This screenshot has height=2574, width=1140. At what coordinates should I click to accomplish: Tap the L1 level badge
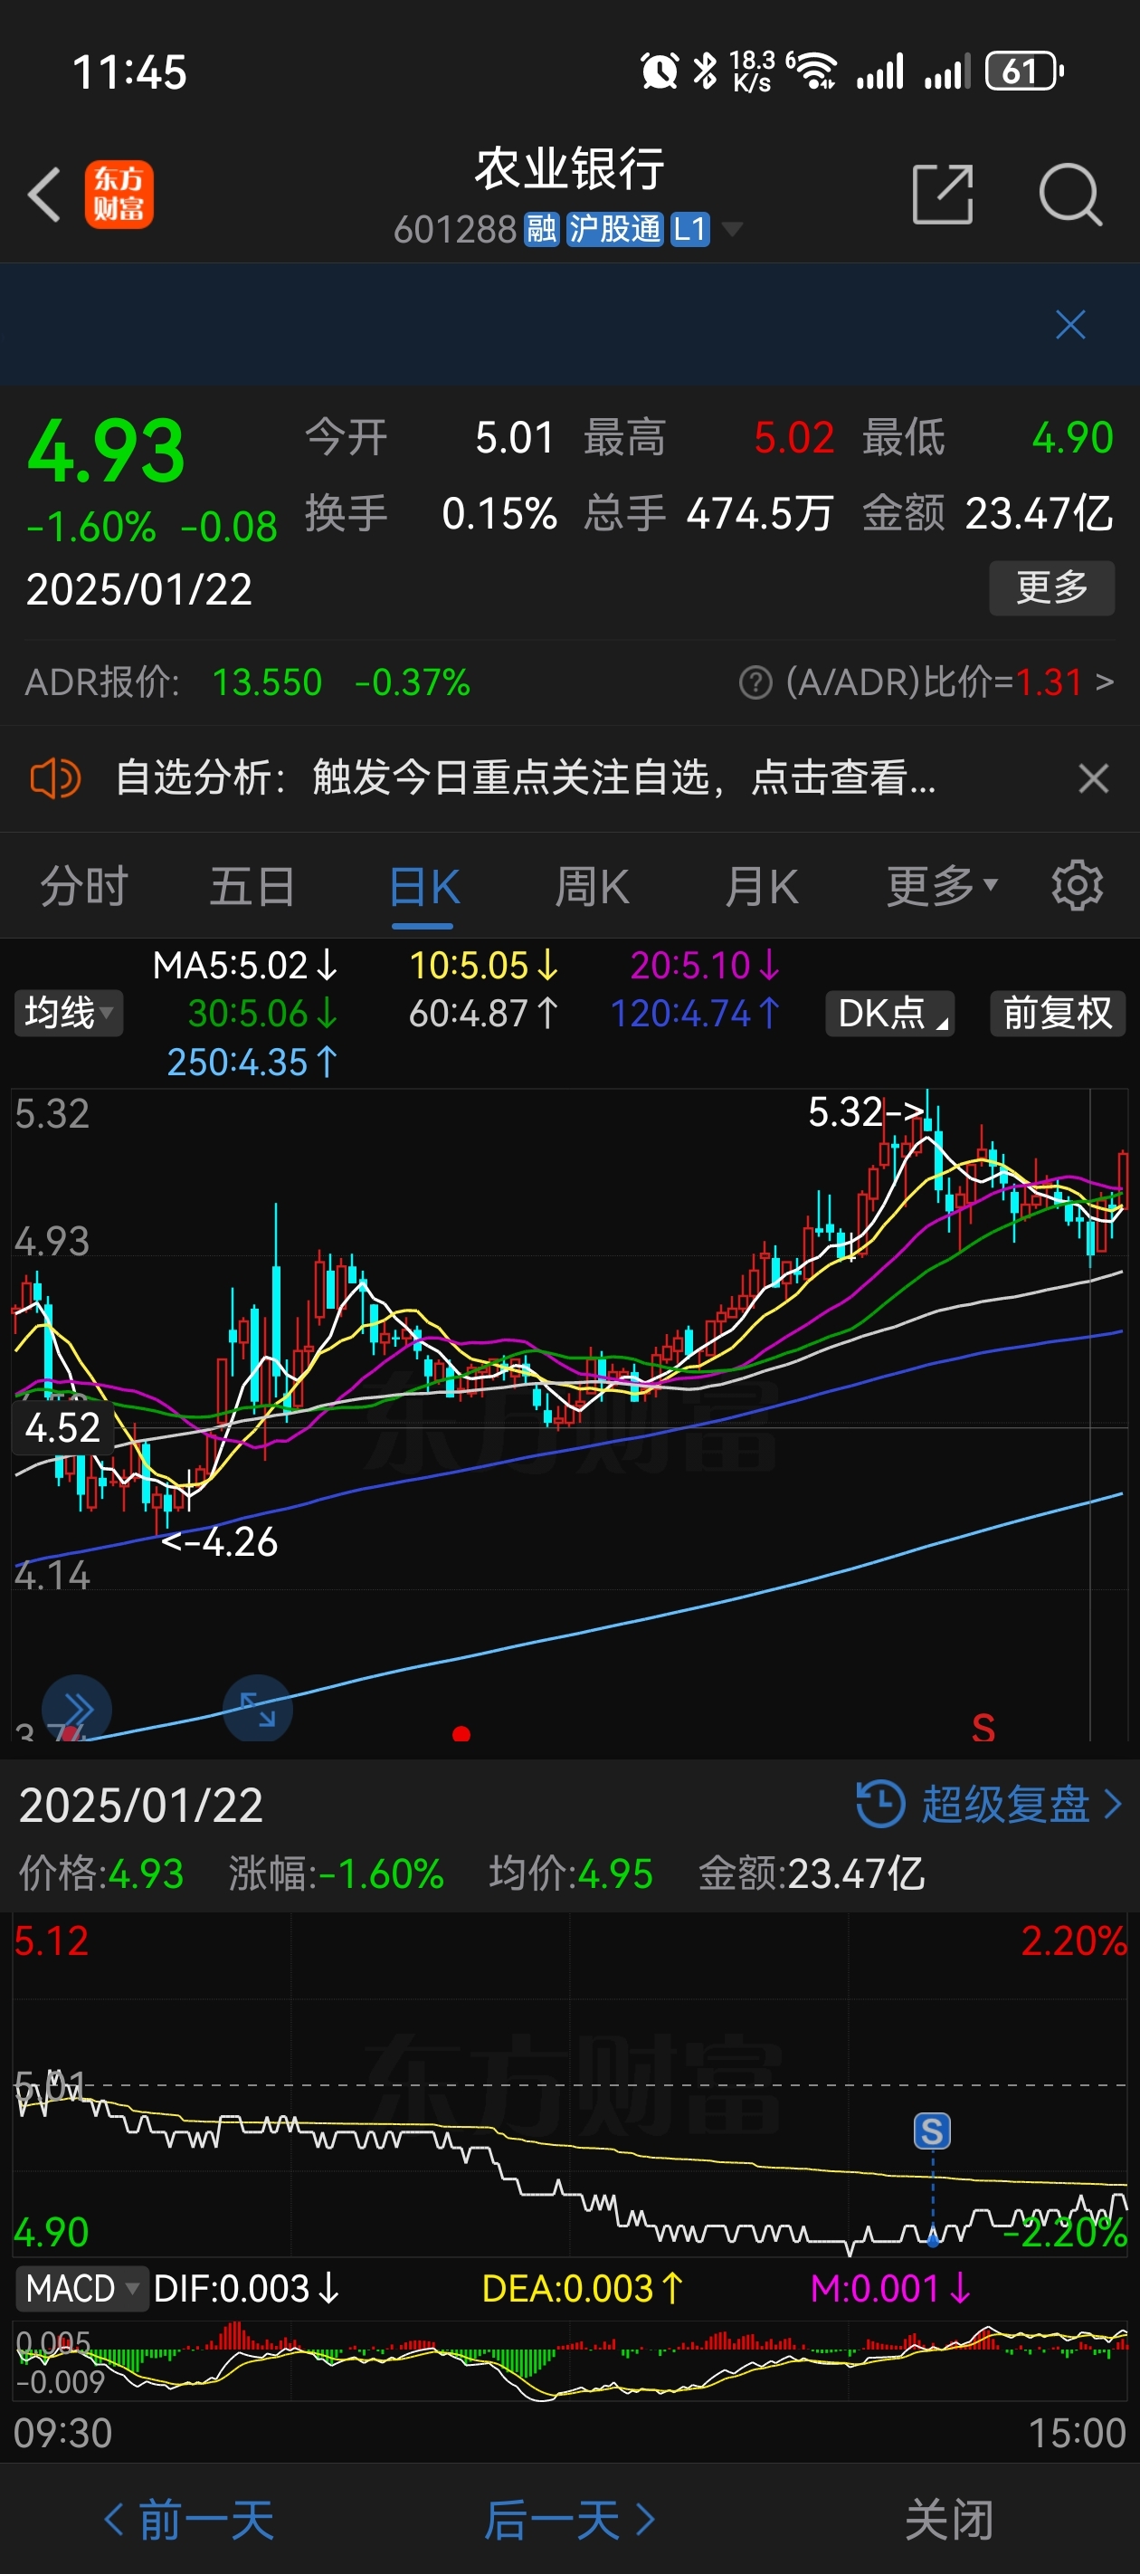[689, 230]
